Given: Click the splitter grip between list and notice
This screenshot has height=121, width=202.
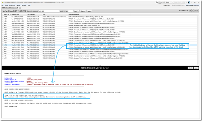Looking at the screenshot, I should point(100,66).
